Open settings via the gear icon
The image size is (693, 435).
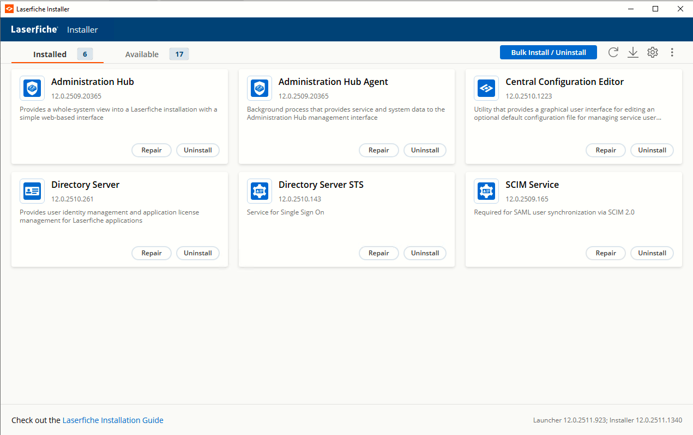tap(653, 52)
